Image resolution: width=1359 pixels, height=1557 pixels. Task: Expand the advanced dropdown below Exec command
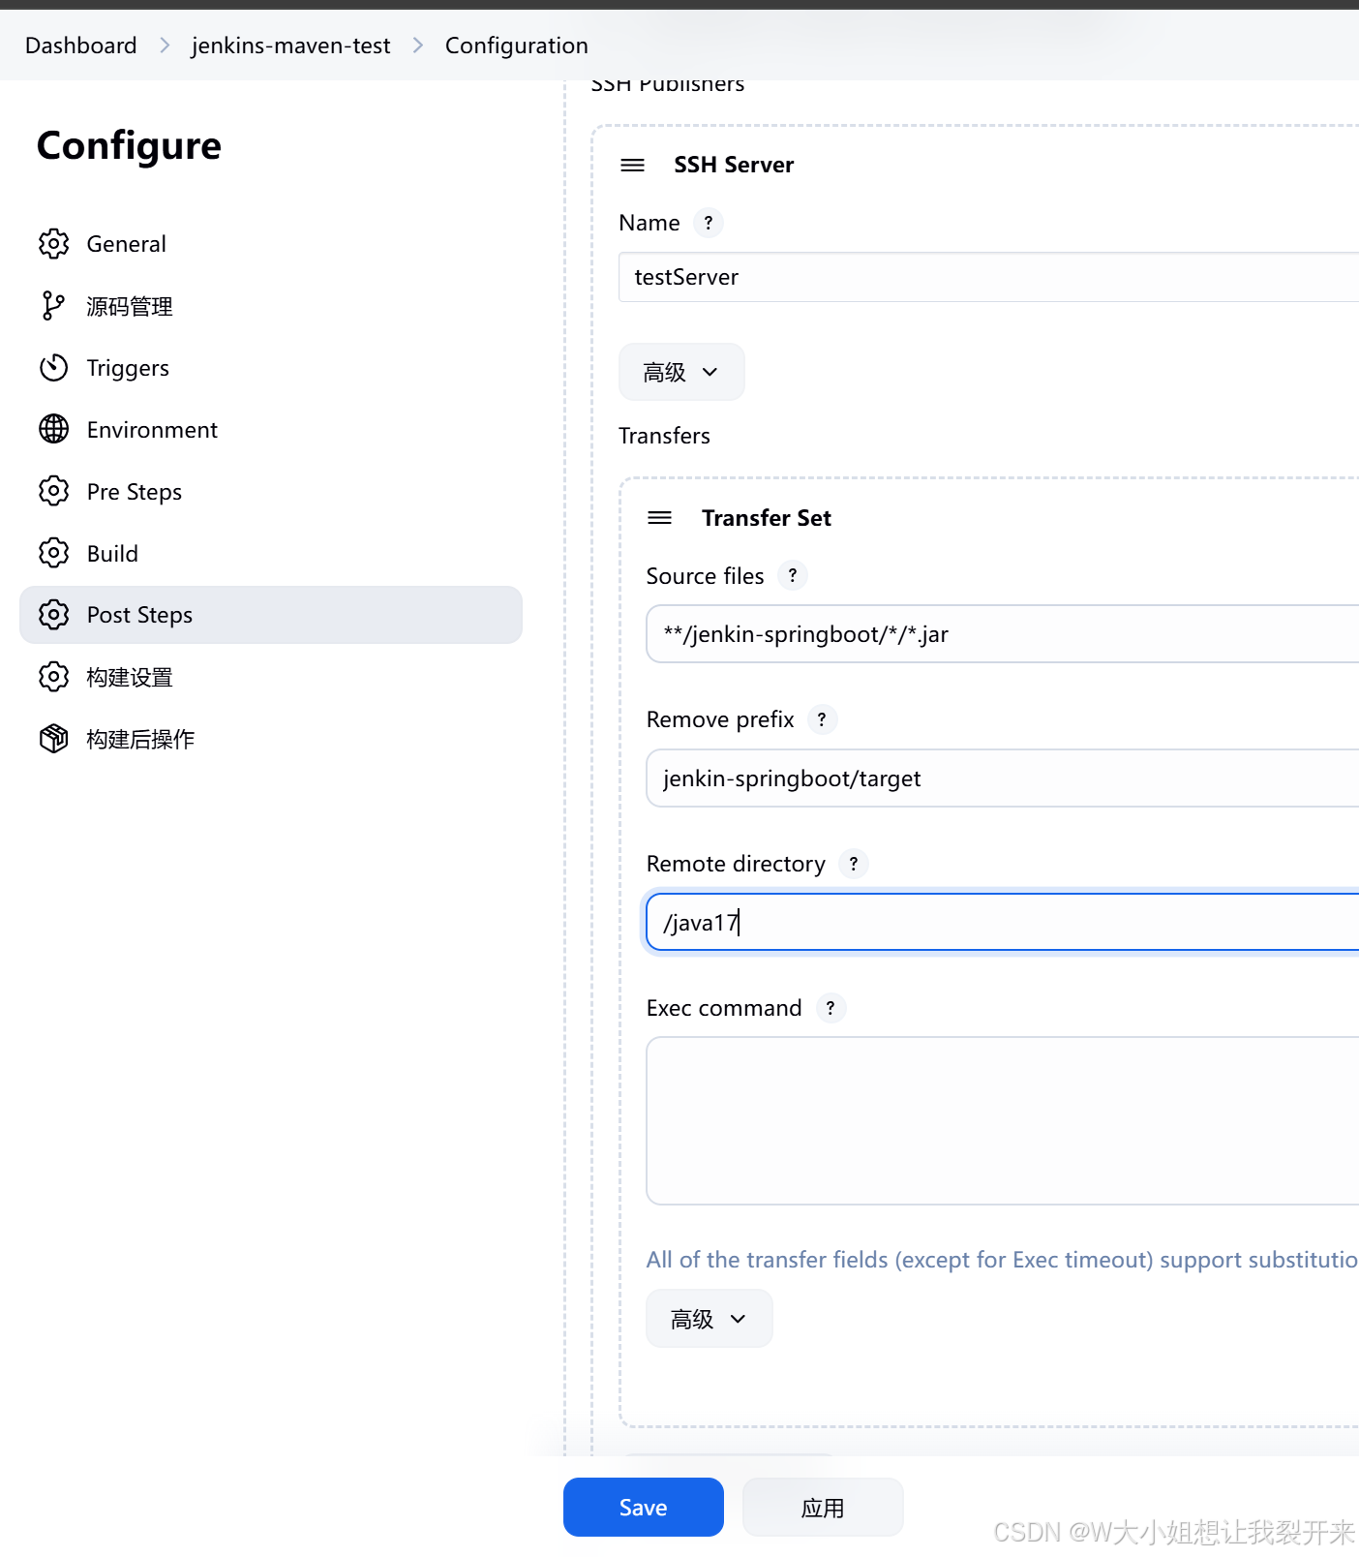[x=710, y=1319]
